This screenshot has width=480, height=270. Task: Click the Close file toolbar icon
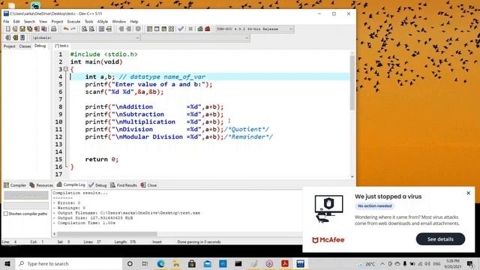point(37,28)
